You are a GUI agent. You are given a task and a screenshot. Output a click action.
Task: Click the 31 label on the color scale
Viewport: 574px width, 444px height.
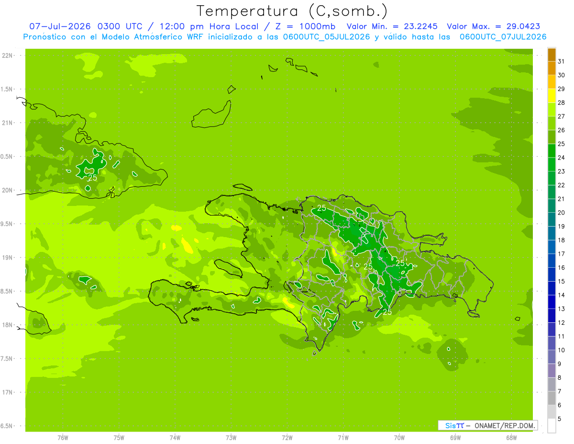coord(562,61)
